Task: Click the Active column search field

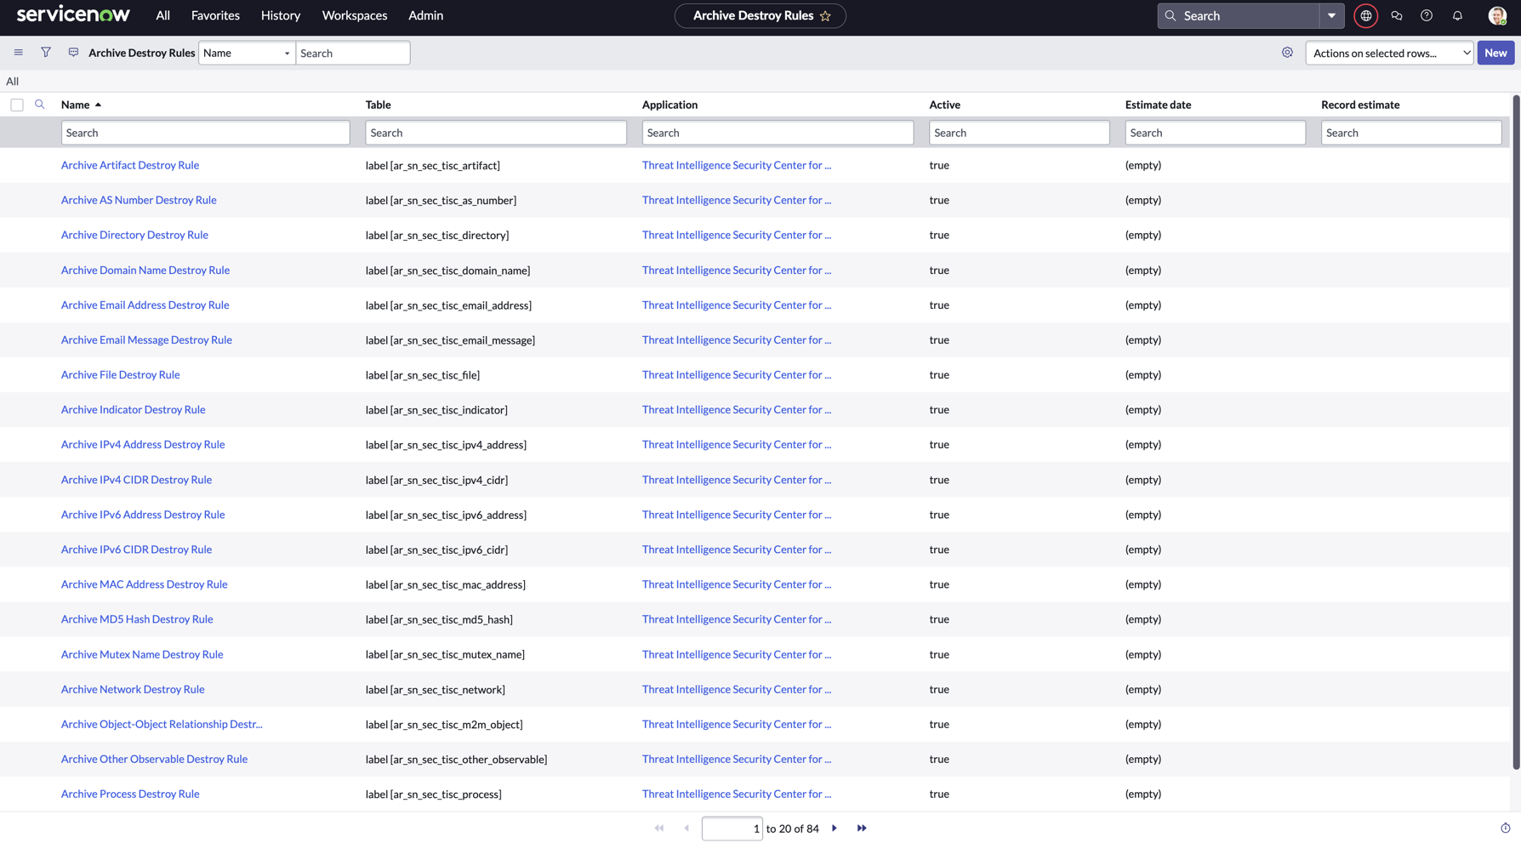Action: click(x=1019, y=133)
